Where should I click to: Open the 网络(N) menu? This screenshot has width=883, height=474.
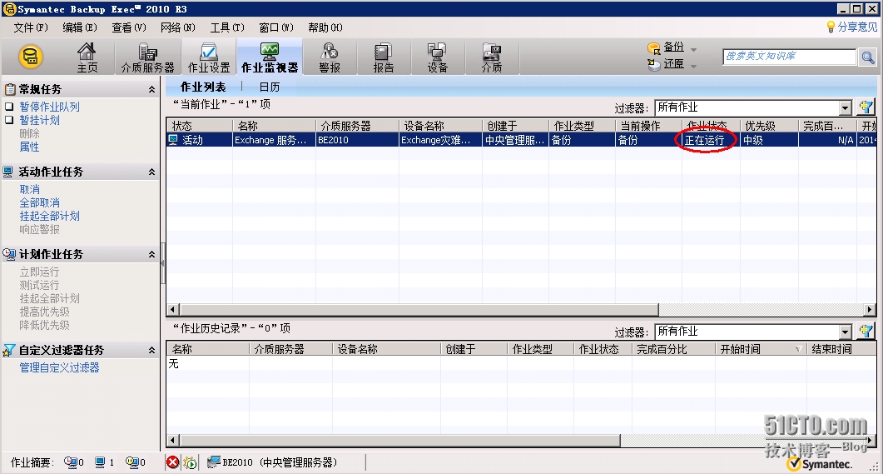click(x=177, y=27)
